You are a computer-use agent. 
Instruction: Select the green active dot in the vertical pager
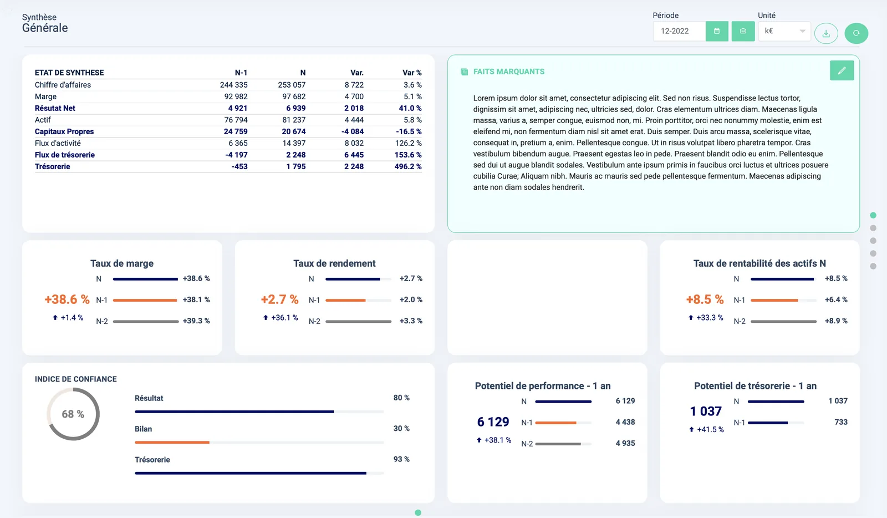pyautogui.click(x=873, y=215)
